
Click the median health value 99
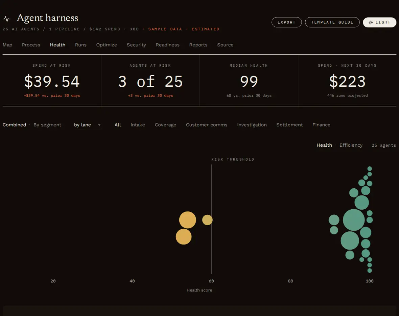[249, 82]
